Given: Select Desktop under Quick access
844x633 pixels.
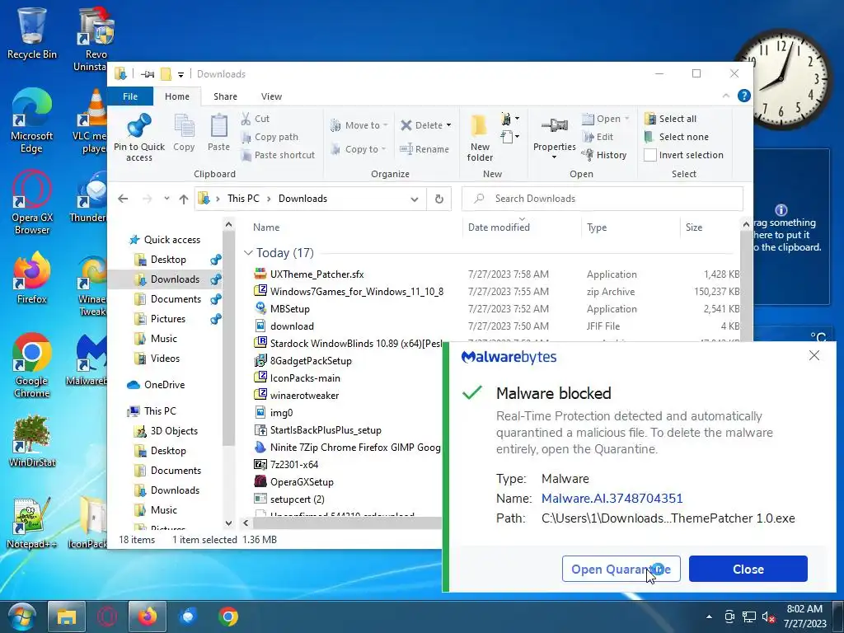Looking at the screenshot, I should tap(168, 260).
